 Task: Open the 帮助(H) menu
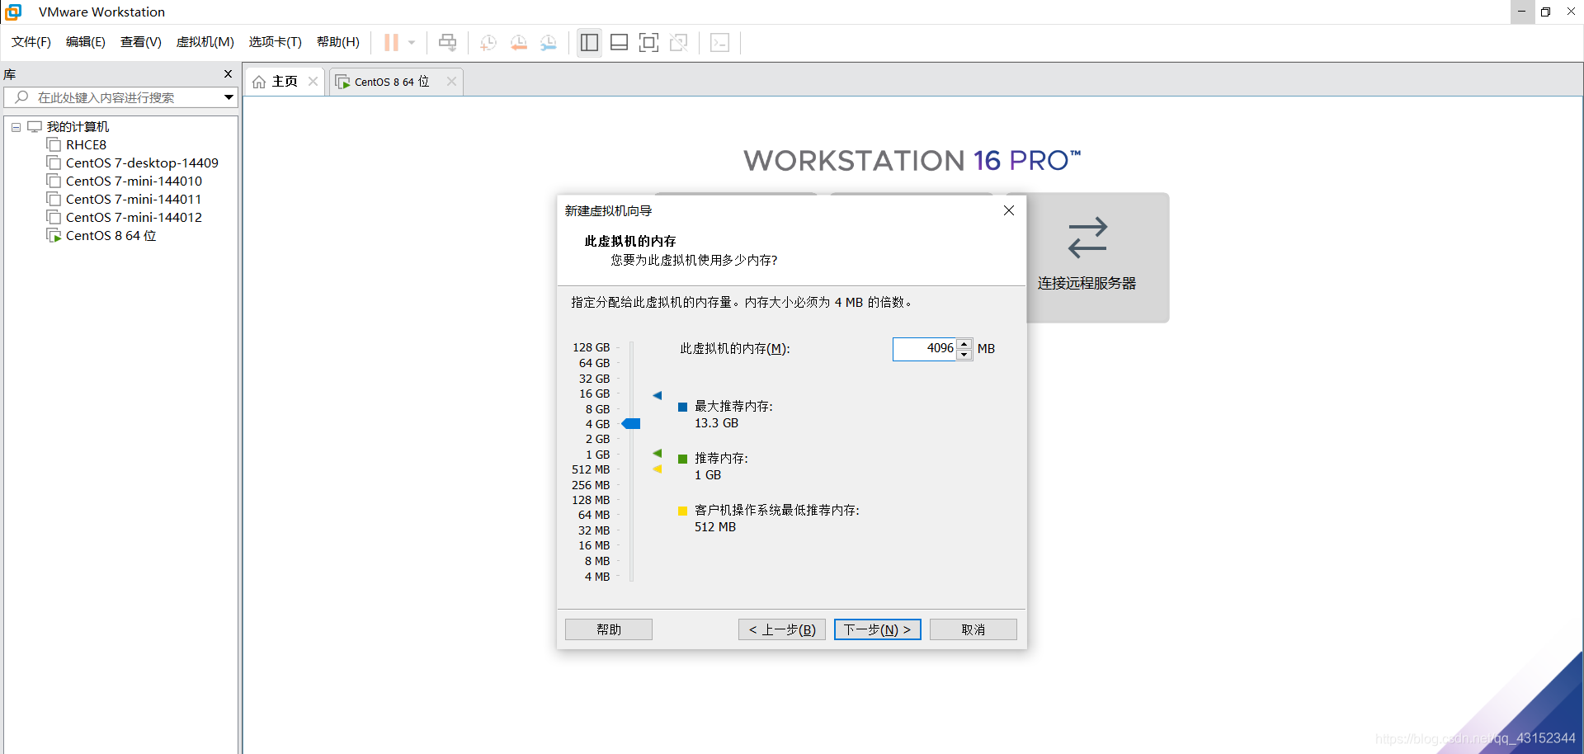click(338, 42)
